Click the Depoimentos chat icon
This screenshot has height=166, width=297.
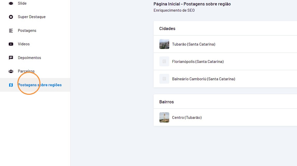point(11,58)
